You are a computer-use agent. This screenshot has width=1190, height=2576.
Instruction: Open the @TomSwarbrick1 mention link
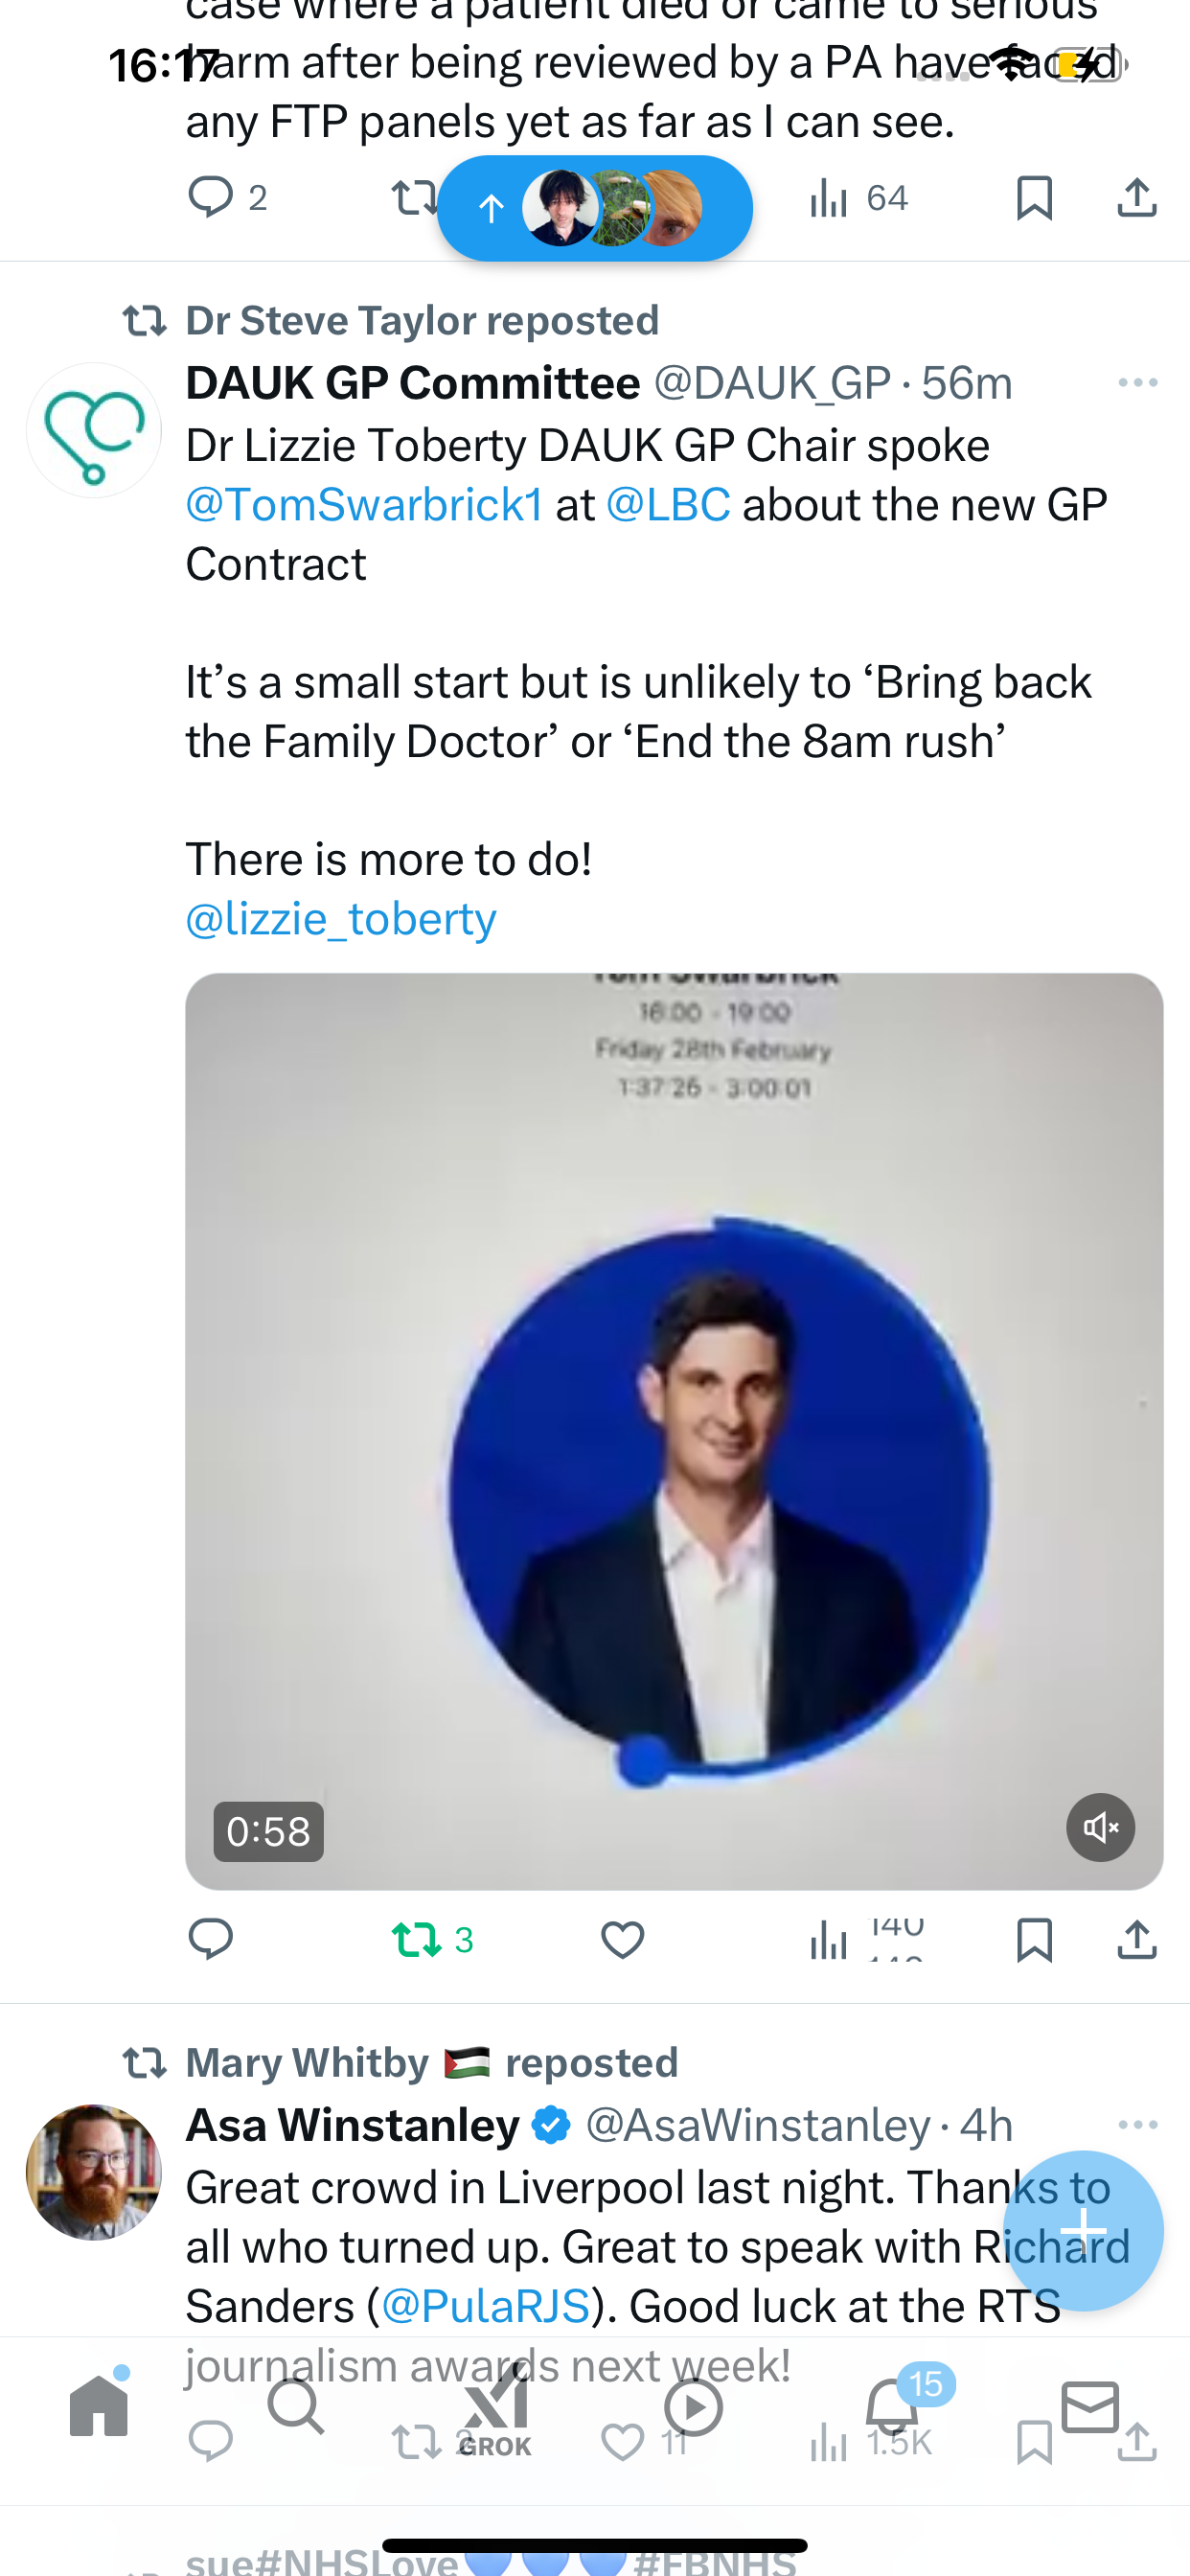pos(365,505)
